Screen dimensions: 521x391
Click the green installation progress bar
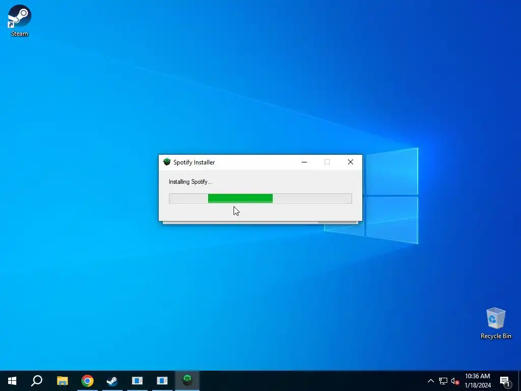260,199
